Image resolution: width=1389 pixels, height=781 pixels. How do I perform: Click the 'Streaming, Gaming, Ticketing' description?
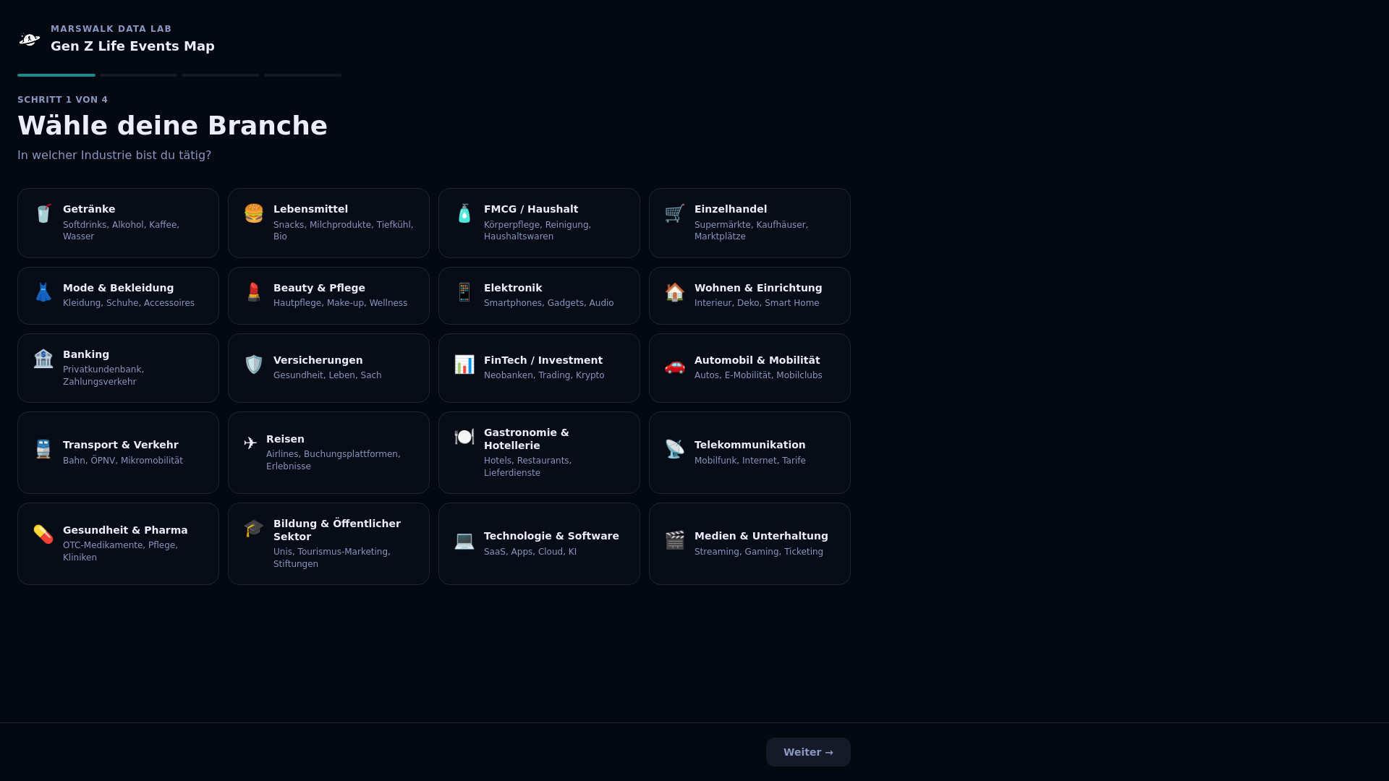759,552
